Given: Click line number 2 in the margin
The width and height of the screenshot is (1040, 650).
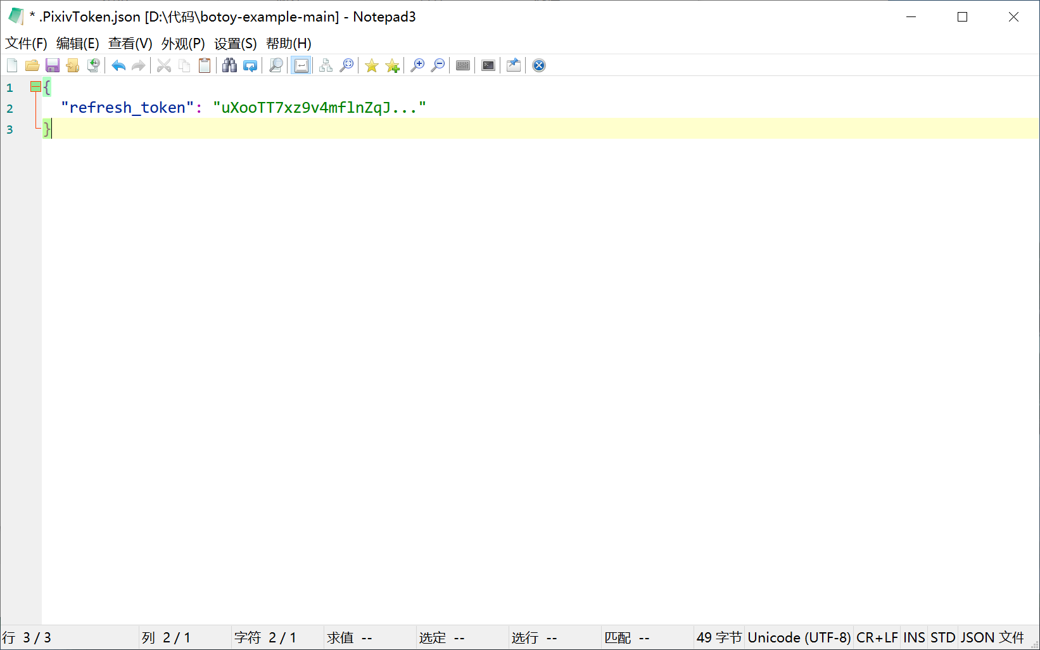Looking at the screenshot, I should pyautogui.click(x=10, y=108).
